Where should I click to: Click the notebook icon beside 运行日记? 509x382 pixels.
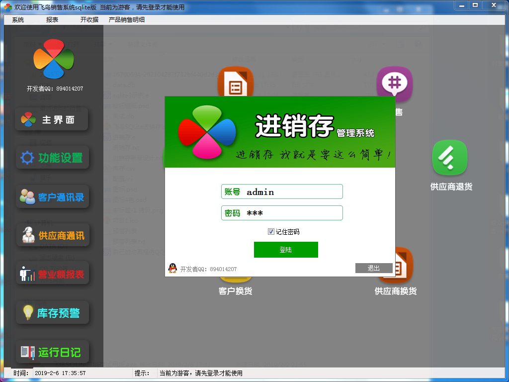[x=28, y=352]
